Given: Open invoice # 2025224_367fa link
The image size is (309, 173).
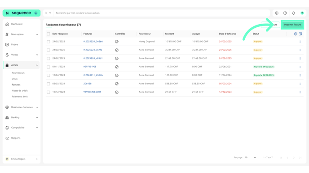Looking at the screenshot, I should (x=93, y=50).
